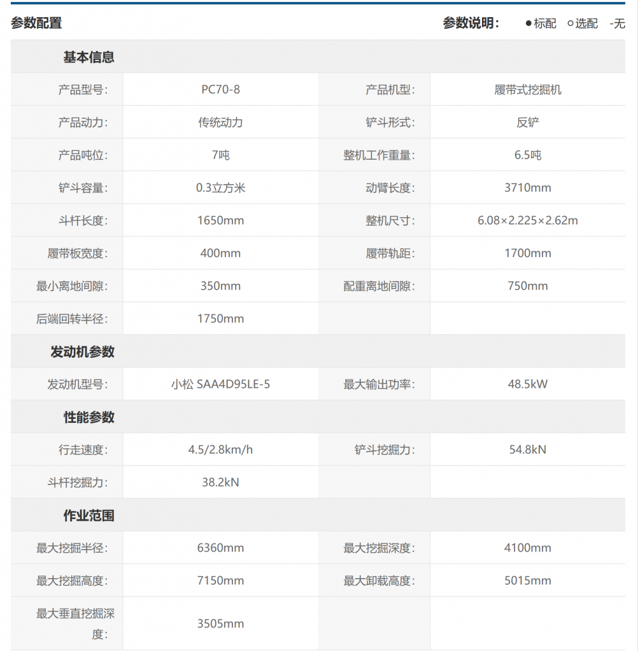This screenshot has height=652, width=638.
Task: Click the 最大挖掘半径 label
Action: (71, 548)
